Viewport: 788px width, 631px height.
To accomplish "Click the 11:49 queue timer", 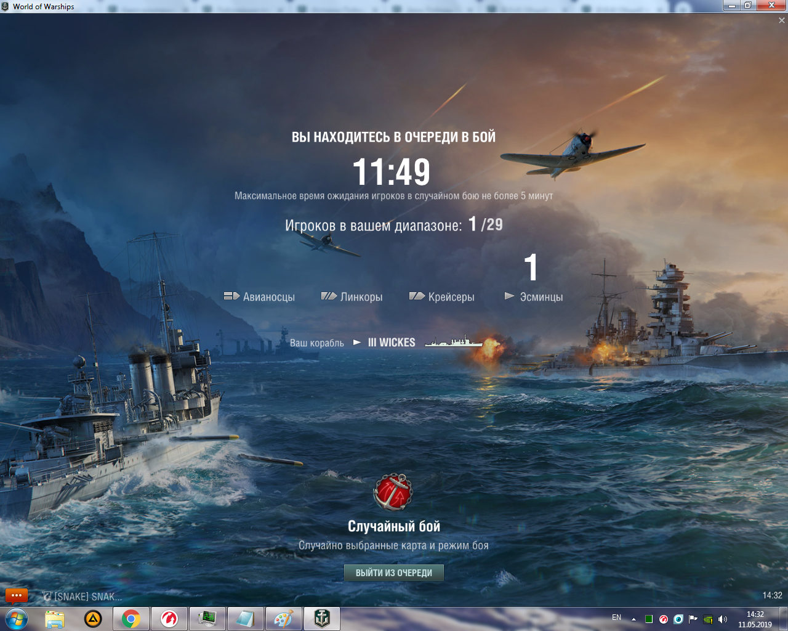I will (392, 172).
